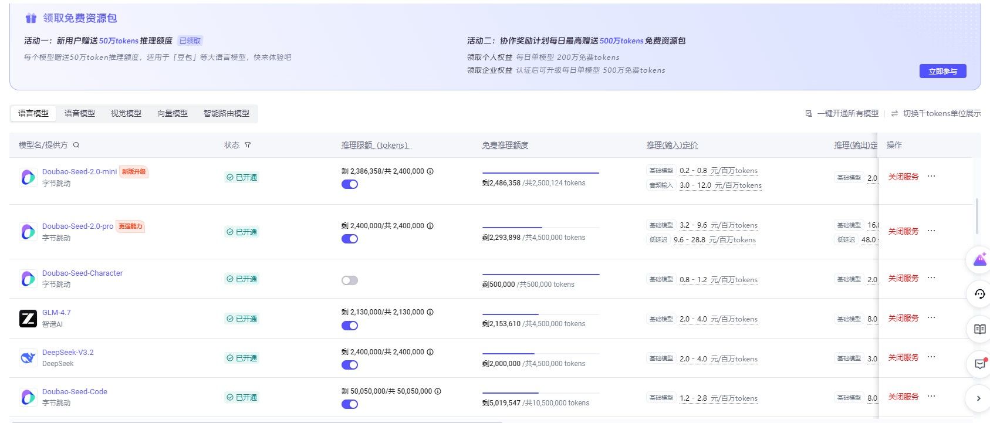Open the feedback icon with red dot

coord(979,364)
